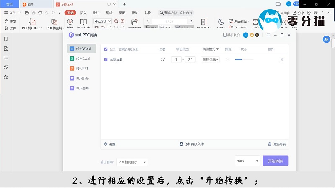The height and width of the screenshot is (188, 335).
Task: Toggle the 全选 select-all checkbox
Action: coord(106,49)
